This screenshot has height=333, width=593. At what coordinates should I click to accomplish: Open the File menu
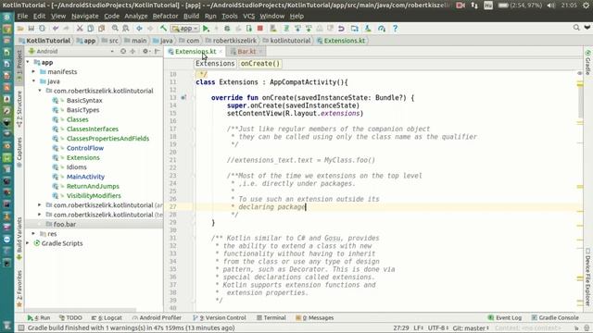22,17
